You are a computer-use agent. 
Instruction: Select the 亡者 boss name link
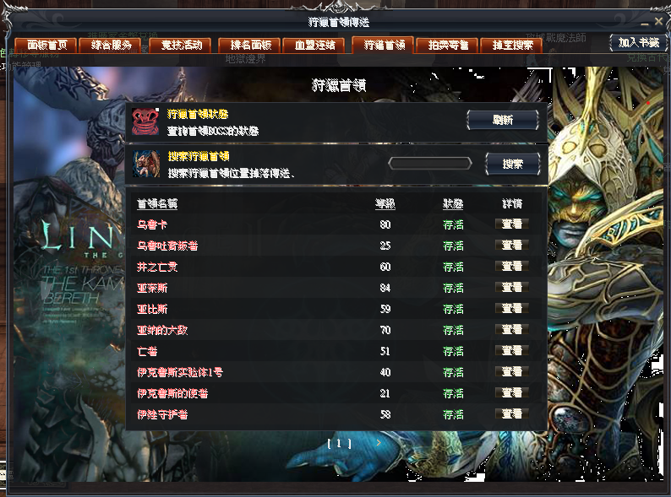point(147,351)
